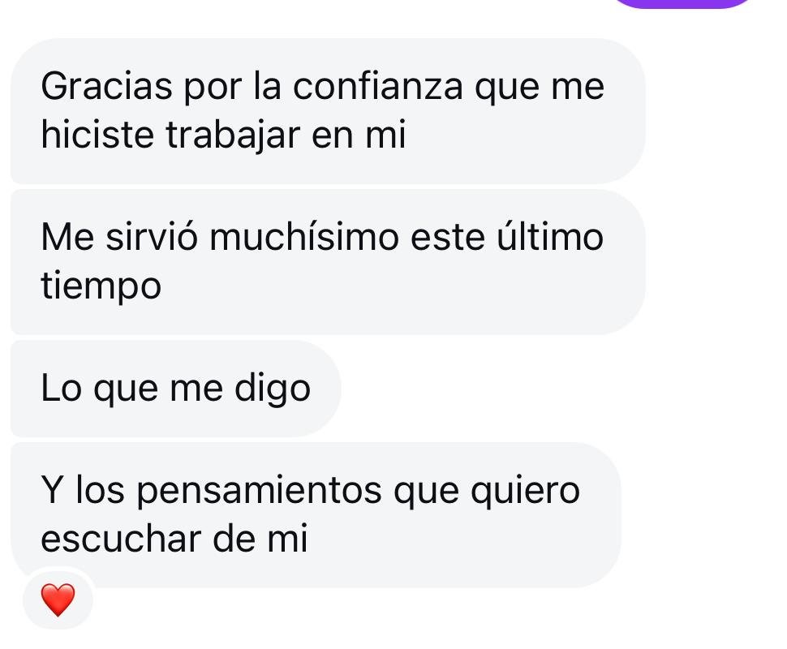Image resolution: width=787 pixels, height=649 pixels.
Task: Click the word "trabajar" in first message
Action: point(233,135)
